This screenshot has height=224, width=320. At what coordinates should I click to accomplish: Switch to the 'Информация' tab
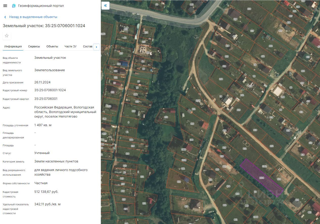click(13, 46)
